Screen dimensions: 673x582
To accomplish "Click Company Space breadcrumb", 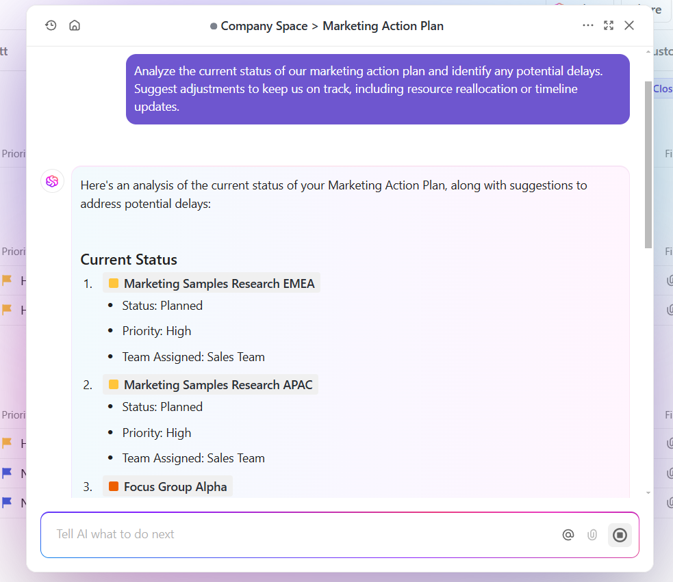I will tap(264, 26).
